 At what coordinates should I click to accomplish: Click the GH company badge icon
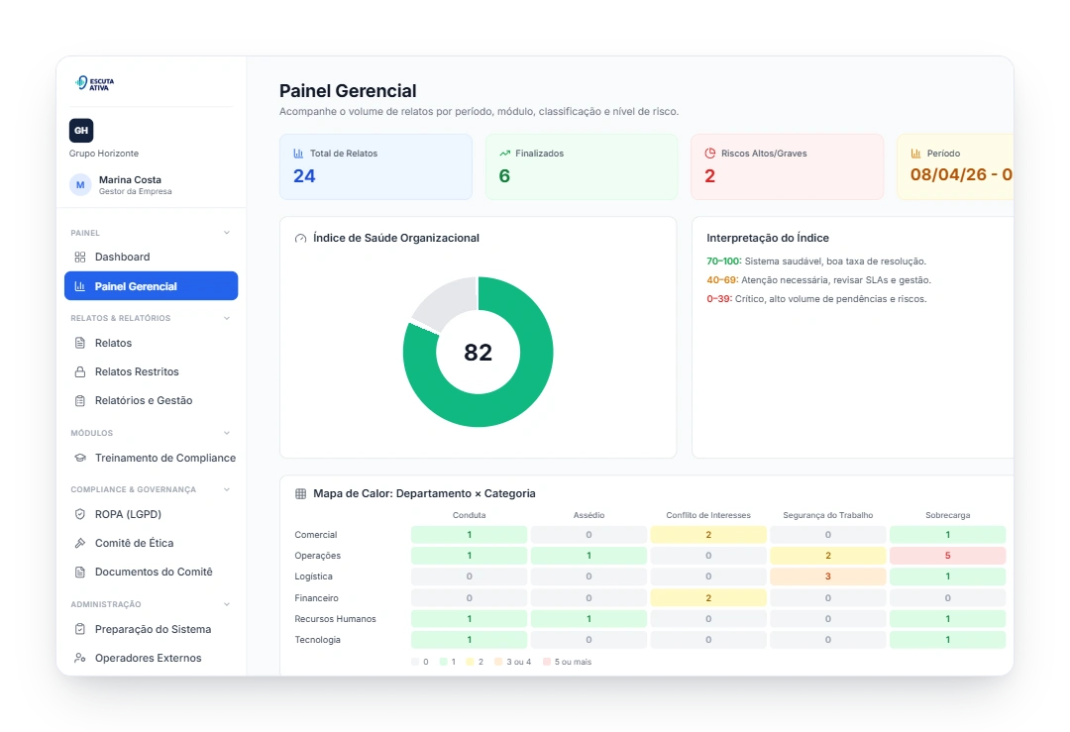(x=81, y=131)
